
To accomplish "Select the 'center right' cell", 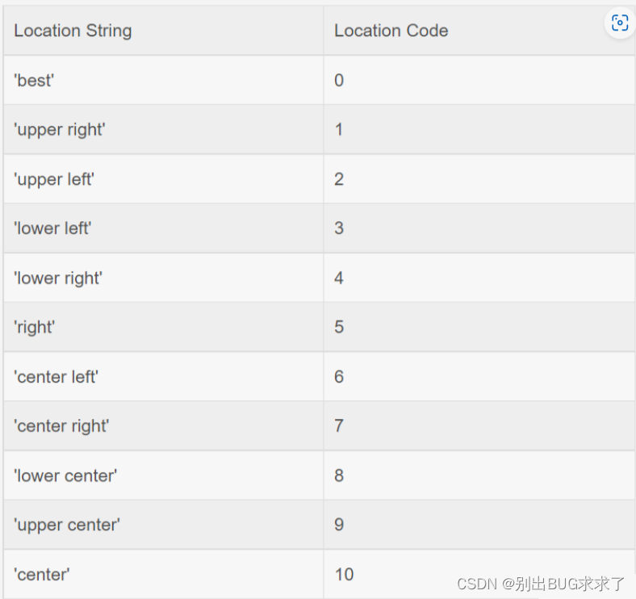I will click(164, 425).
